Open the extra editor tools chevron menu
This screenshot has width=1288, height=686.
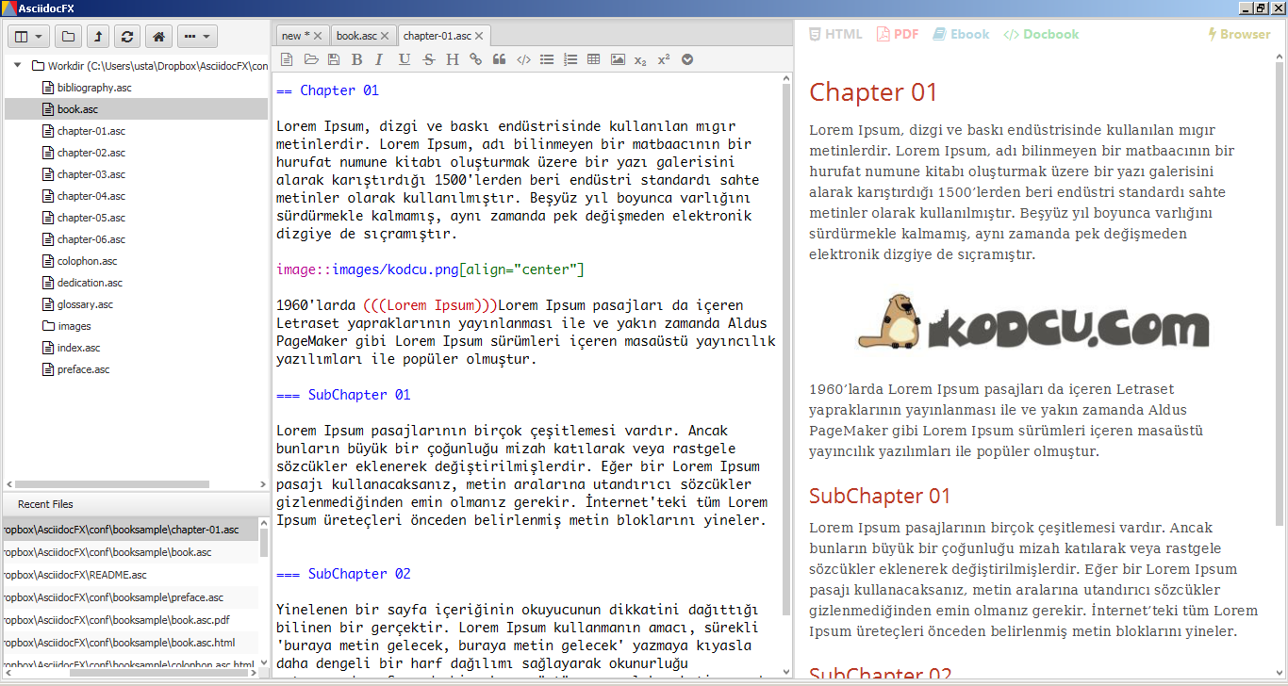coord(687,59)
